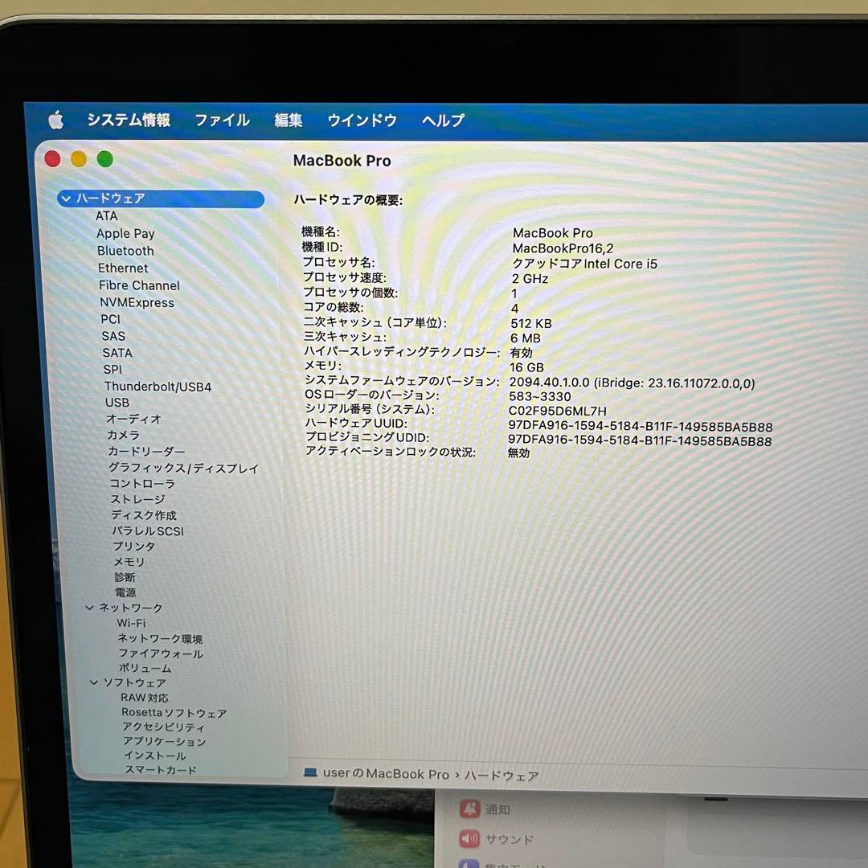Screen dimensions: 868x868
Task: Select メモリ in the sidebar list
Action: click(x=129, y=562)
